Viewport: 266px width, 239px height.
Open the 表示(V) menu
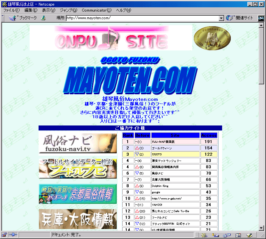click(49, 10)
